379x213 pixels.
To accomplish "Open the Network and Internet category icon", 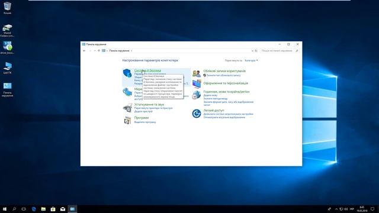I will point(127,92).
